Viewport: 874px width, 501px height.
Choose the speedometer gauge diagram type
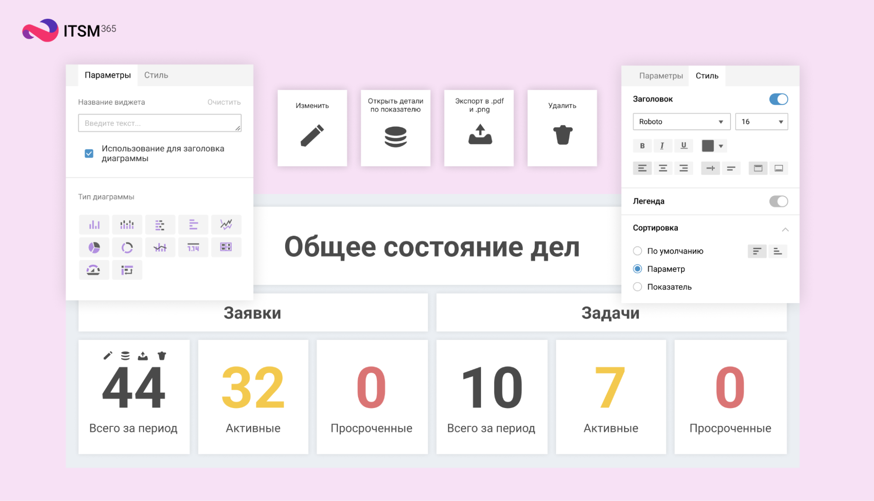pos(94,270)
